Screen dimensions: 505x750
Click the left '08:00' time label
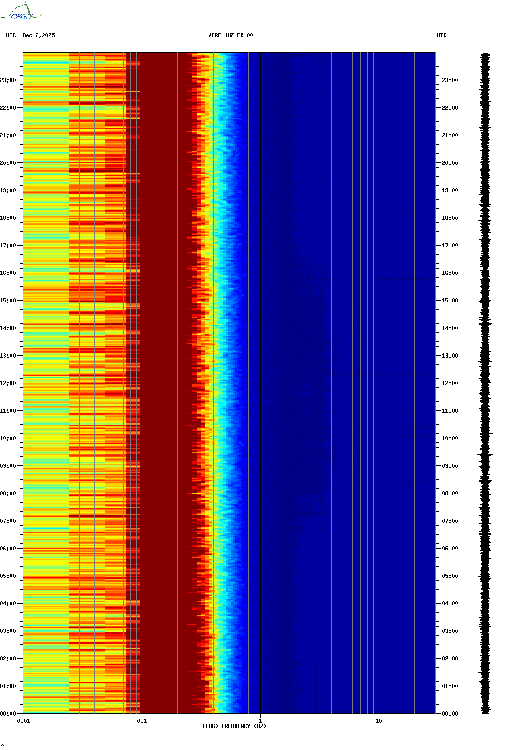click(x=8, y=493)
